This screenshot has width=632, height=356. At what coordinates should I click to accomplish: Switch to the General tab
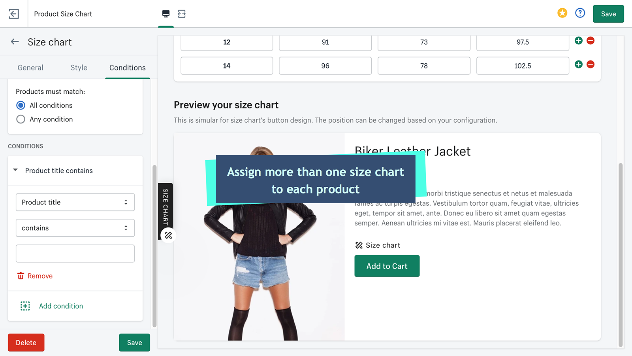pyautogui.click(x=30, y=68)
